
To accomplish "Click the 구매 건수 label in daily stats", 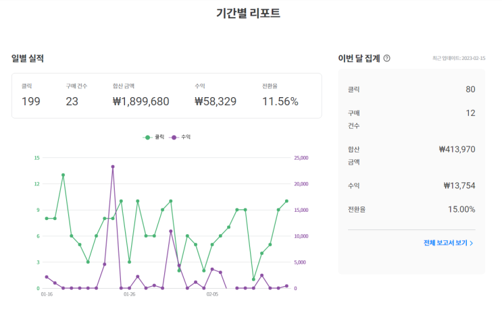I will click(x=76, y=86).
